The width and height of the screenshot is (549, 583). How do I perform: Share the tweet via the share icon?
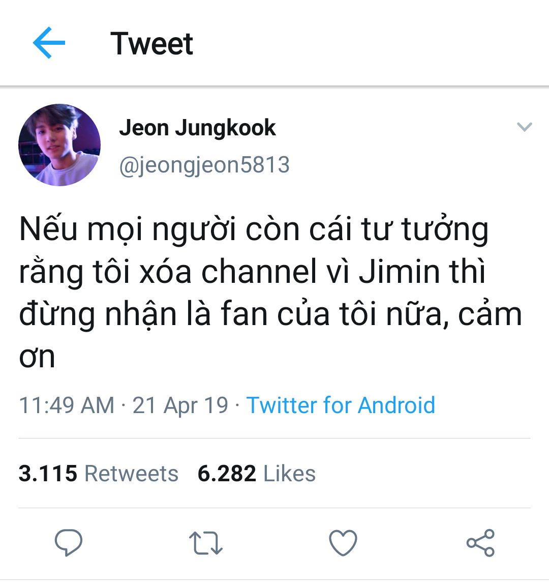480,542
